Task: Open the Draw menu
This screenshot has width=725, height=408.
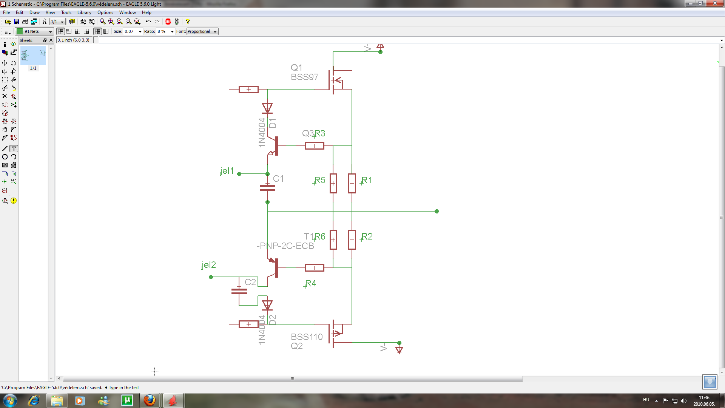Action: (34, 12)
